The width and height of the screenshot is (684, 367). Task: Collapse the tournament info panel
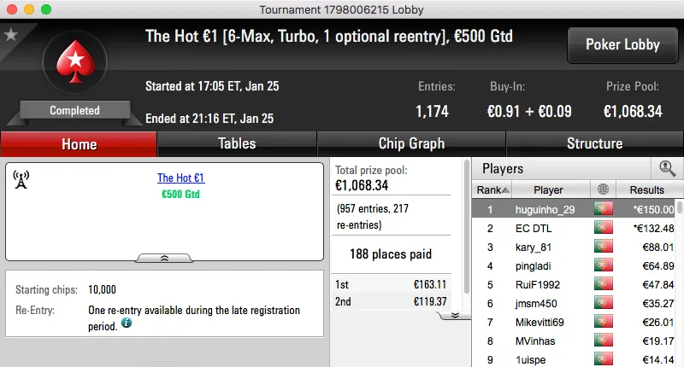click(x=165, y=257)
